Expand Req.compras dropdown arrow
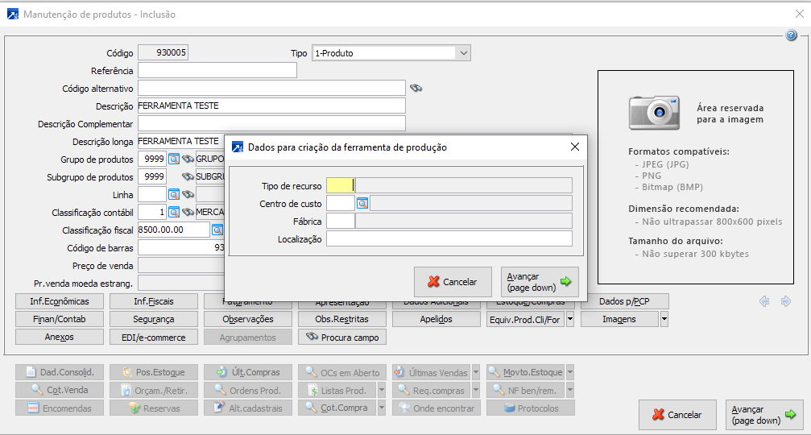This screenshot has width=811, height=435. (x=476, y=390)
